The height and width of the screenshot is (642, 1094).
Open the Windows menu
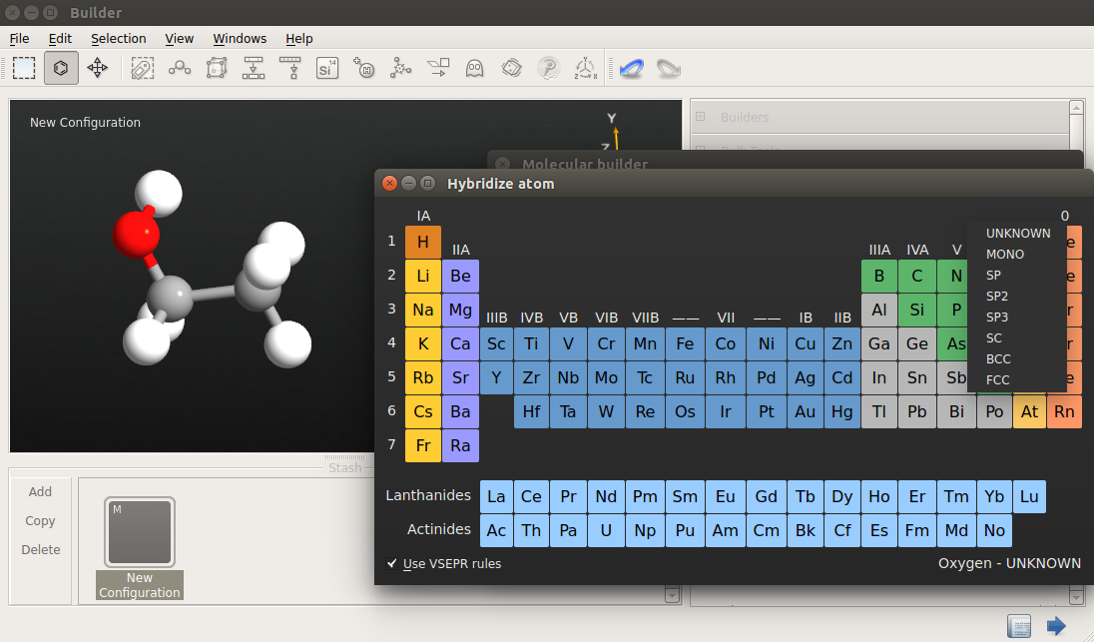[240, 39]
